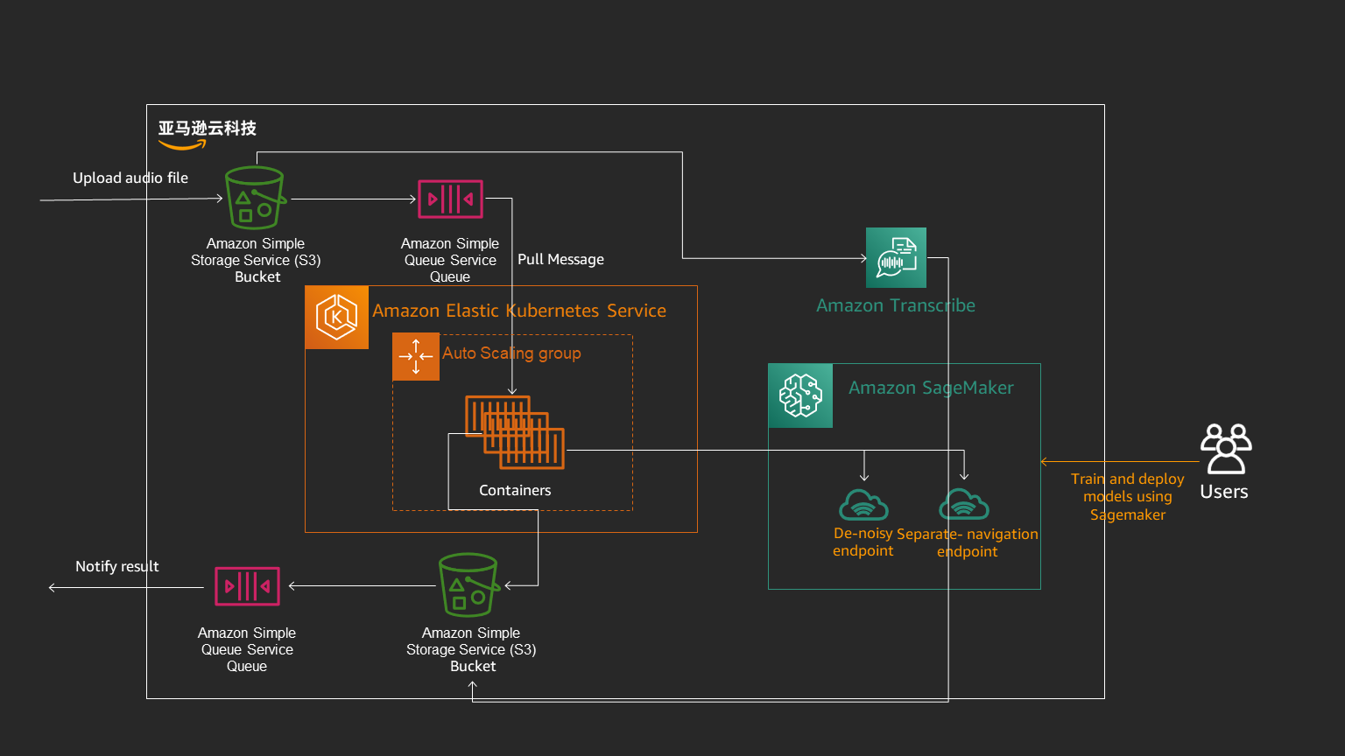Click 'Train and deploy models using Sagemaker' text
Image resolution: width=1345 pixels, height=756 pixels.
[x=1128, y=497]
